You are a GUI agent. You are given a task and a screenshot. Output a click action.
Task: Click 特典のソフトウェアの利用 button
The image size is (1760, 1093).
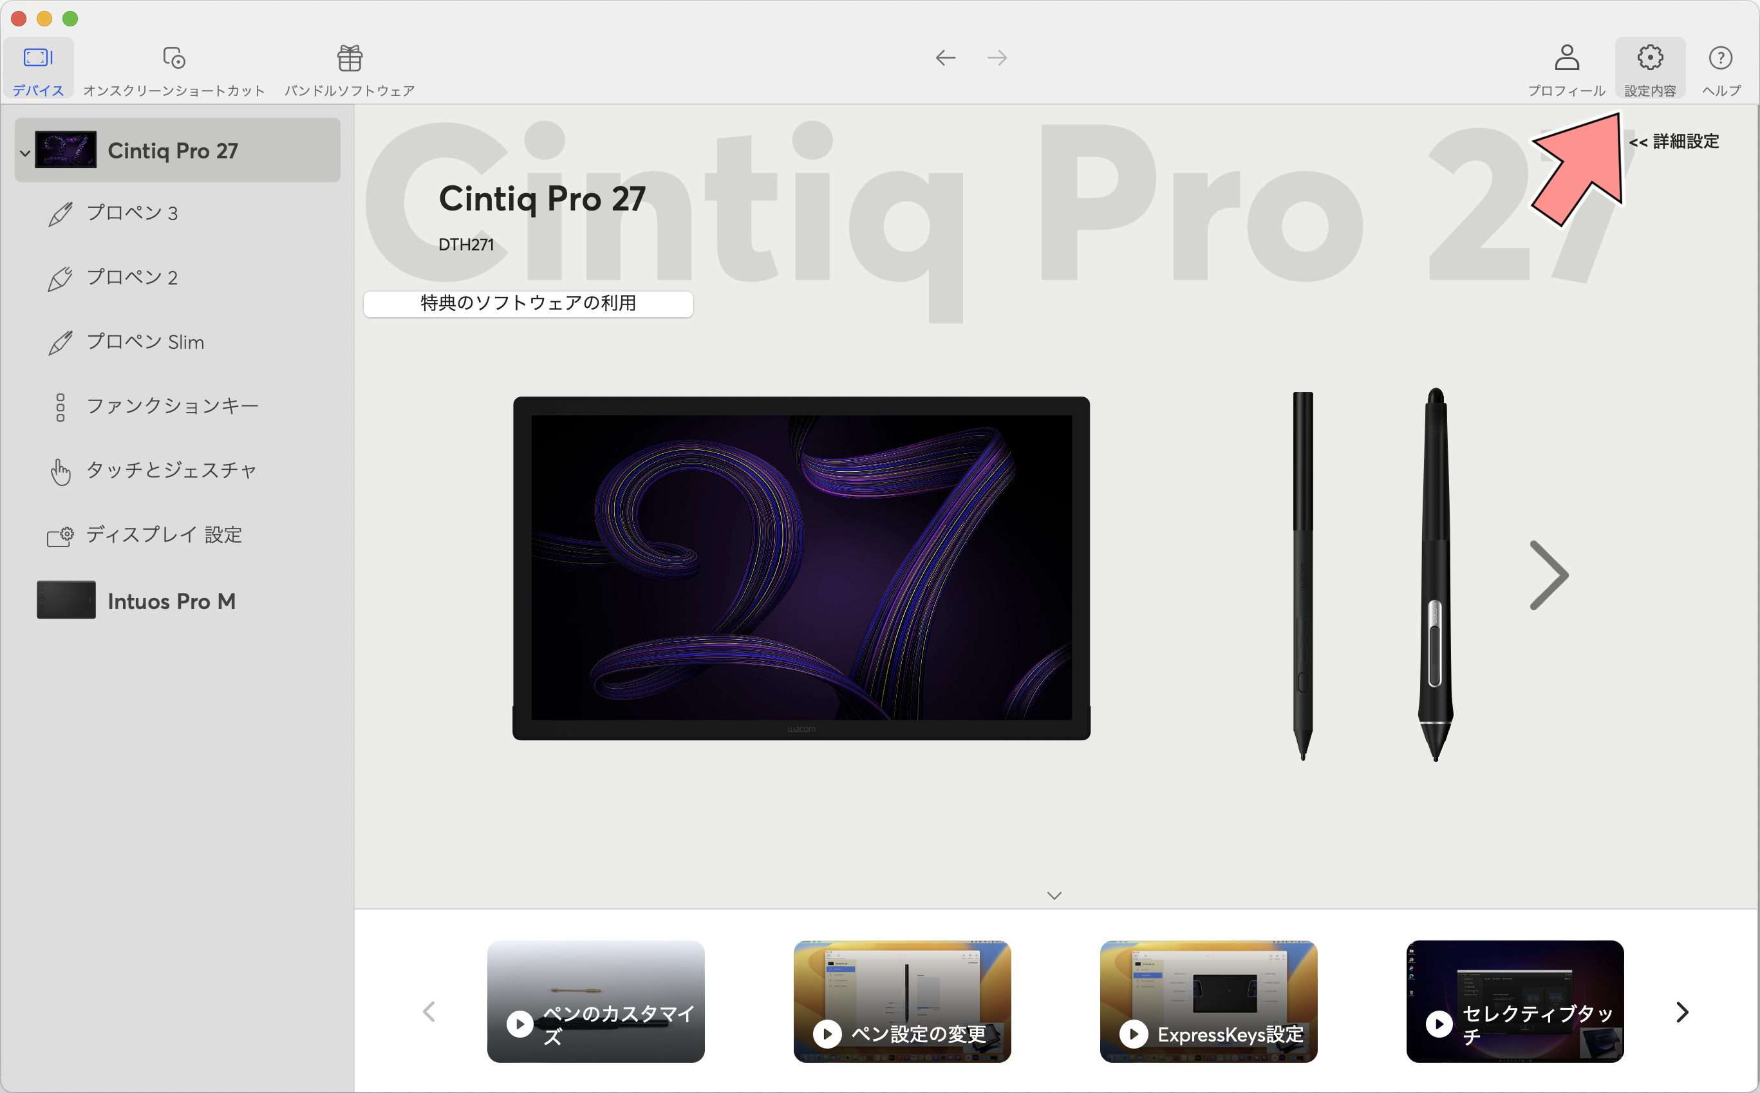[529, 304]
